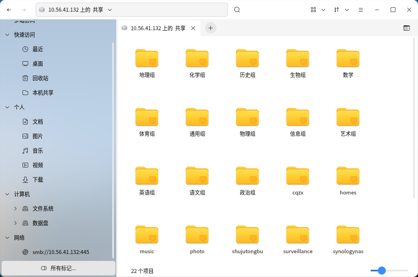Click the 22 个项目 status text
Viewport: 418px width, 277px height.
(142, 271)
